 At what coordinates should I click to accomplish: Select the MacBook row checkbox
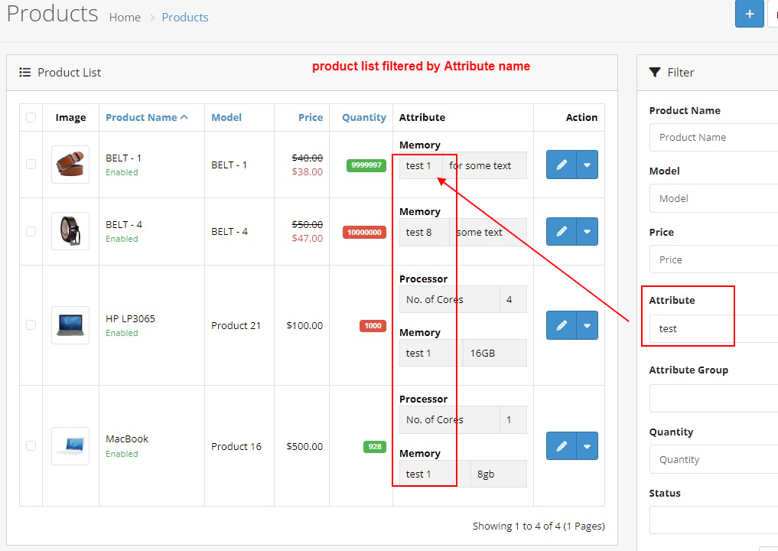[x=31, y=446]
